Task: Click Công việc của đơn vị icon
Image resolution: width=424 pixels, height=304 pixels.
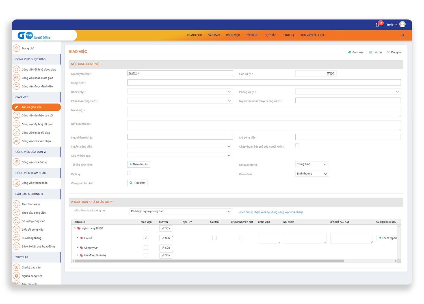Action: coord(16,162)
